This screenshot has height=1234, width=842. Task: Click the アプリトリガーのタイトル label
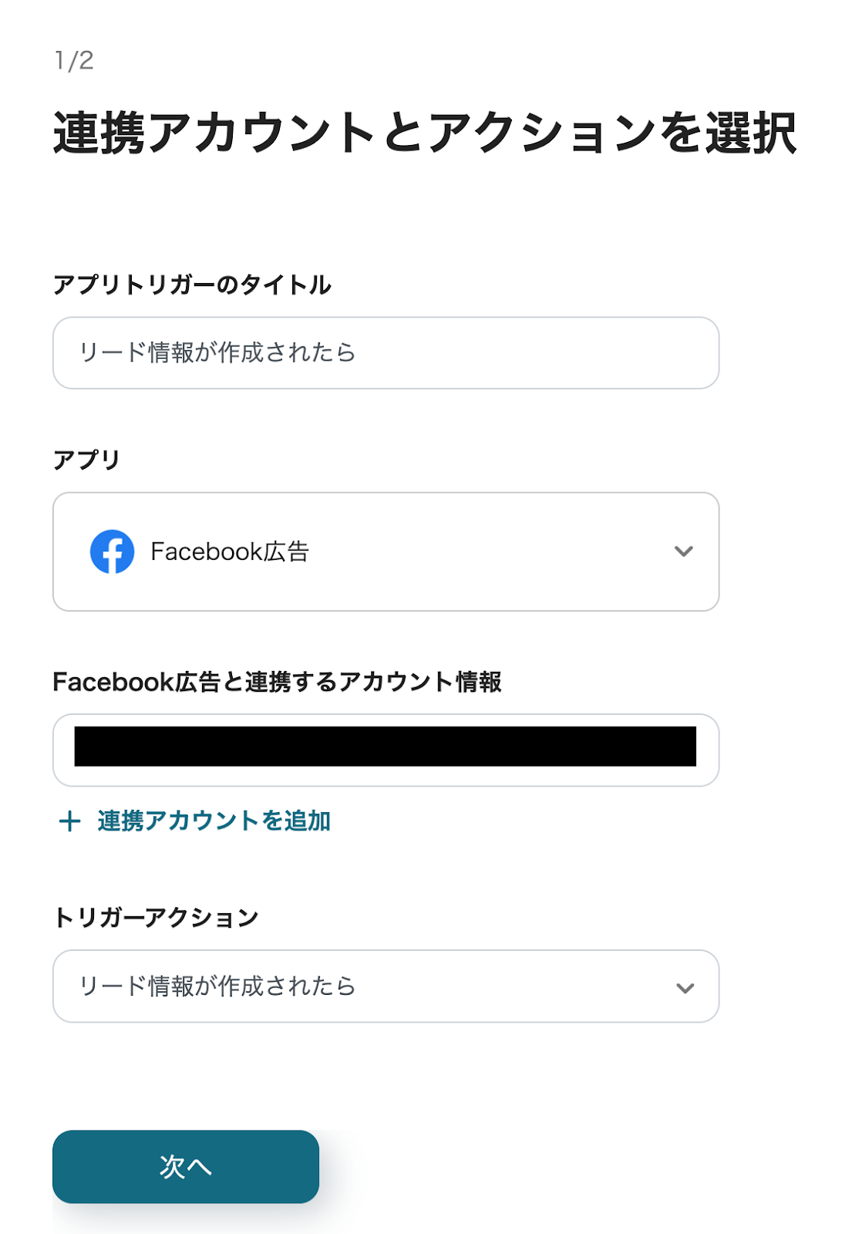tap(192, 285)
